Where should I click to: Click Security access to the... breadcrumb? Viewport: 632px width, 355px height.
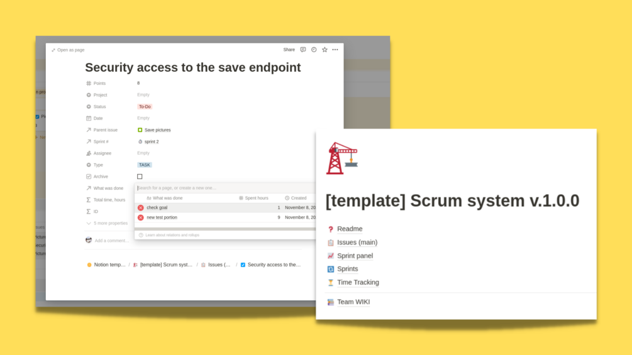[x=270, y=265]
